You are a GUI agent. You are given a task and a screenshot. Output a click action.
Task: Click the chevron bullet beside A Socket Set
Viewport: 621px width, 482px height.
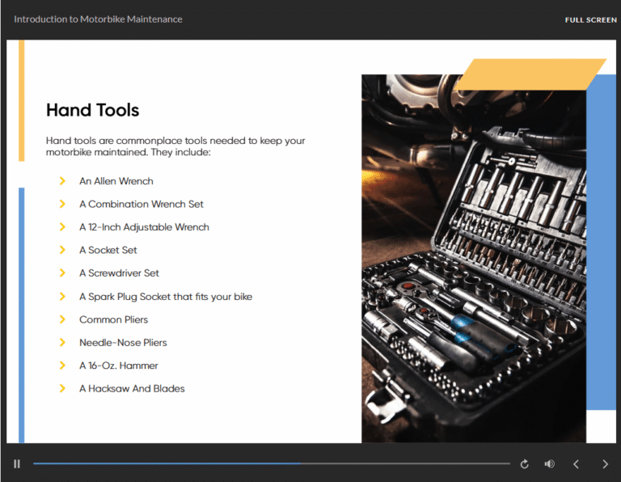point(62,250)
